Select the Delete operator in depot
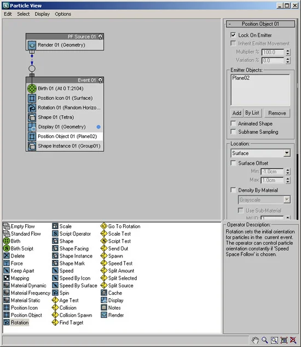The height and width of the screenshot is (347, 301). (x=14, y=256)
